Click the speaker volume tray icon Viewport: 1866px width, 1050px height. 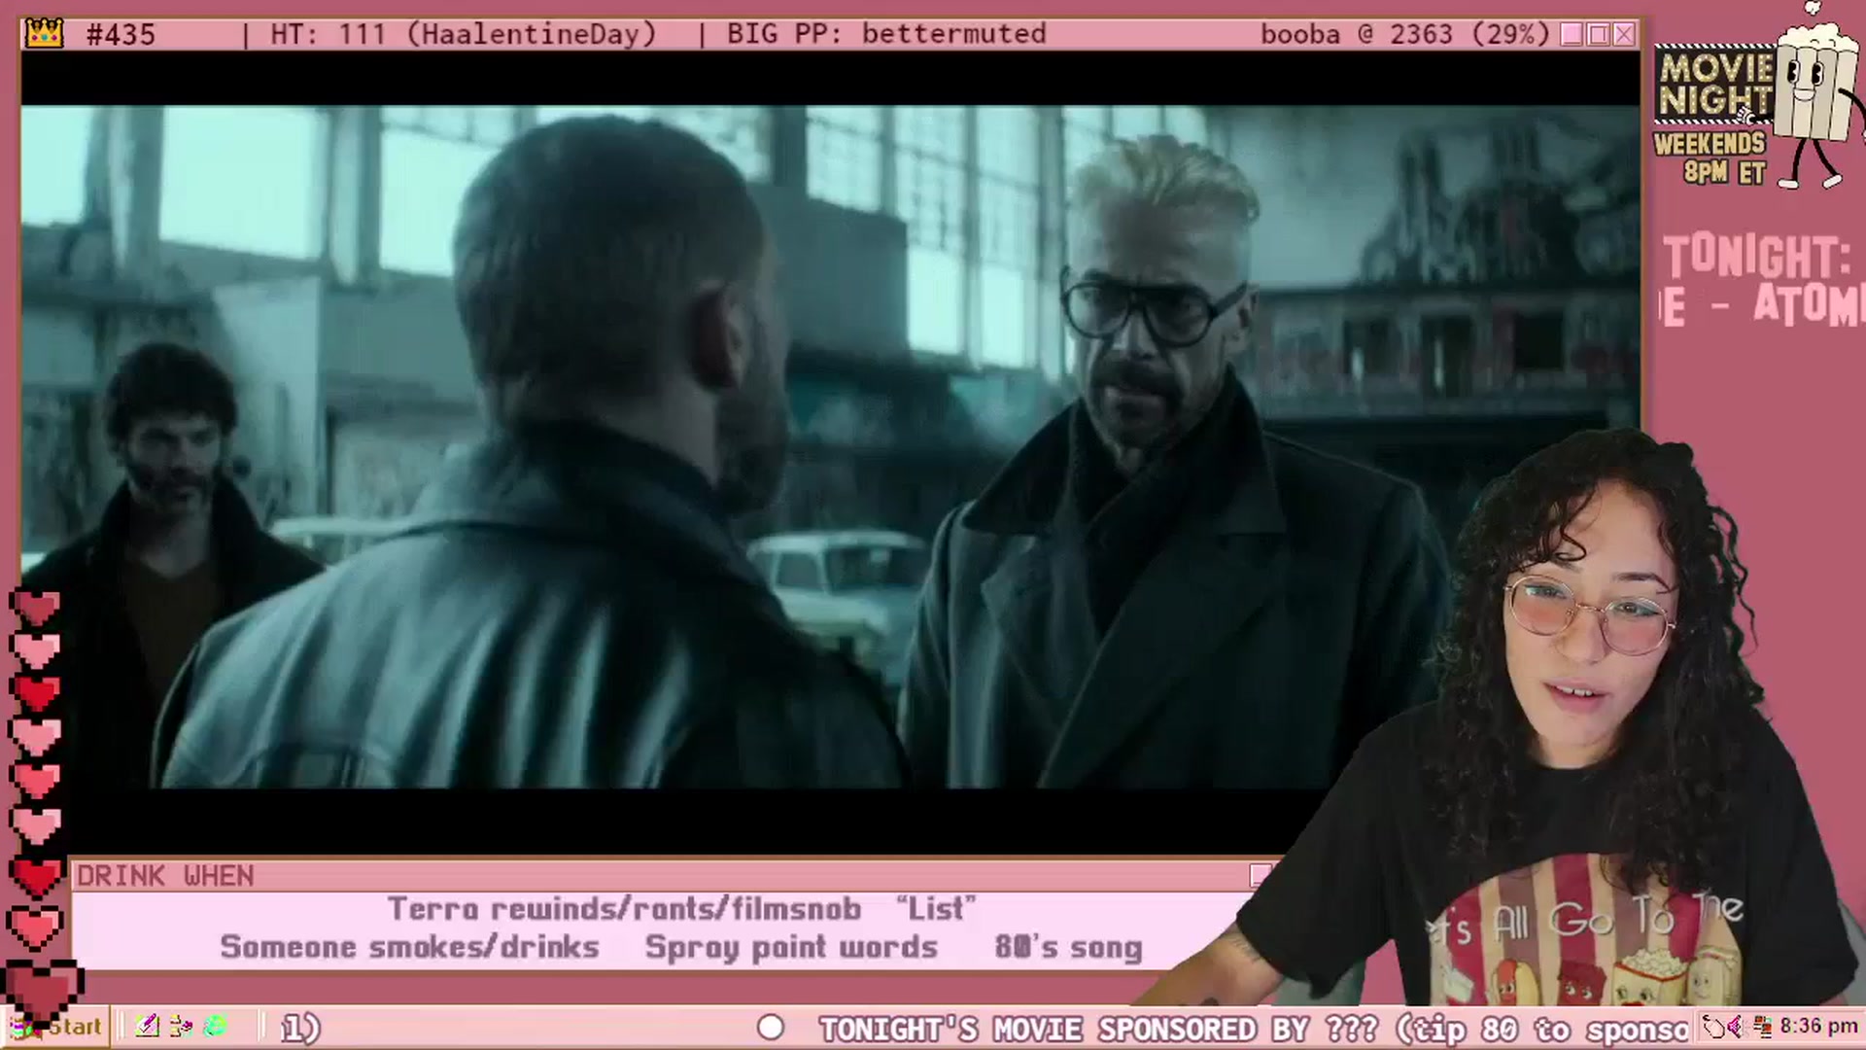1736,1027
